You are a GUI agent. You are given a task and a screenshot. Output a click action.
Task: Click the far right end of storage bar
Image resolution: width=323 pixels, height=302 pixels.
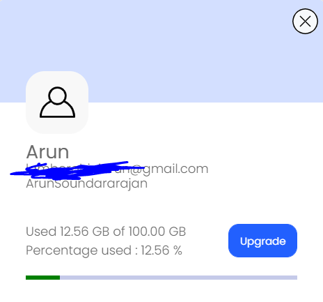(x=296, y=278)
